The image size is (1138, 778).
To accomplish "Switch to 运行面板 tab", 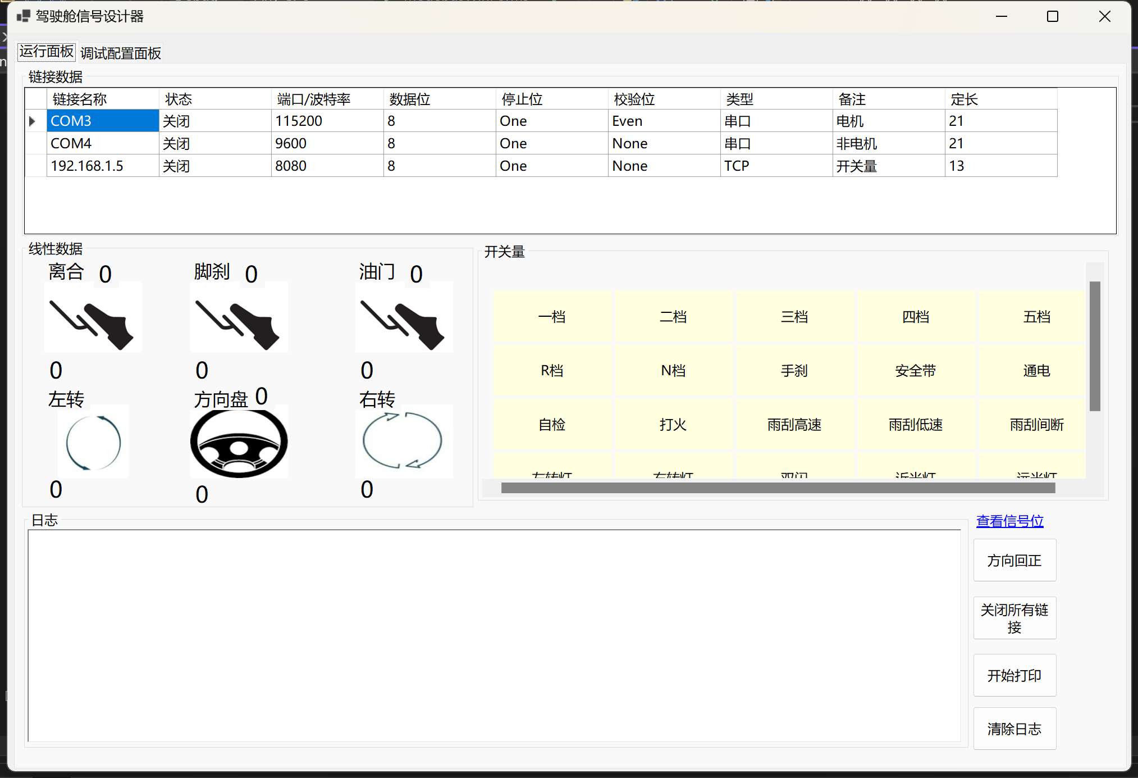I will pyautogui.click(x=47, y=52).
